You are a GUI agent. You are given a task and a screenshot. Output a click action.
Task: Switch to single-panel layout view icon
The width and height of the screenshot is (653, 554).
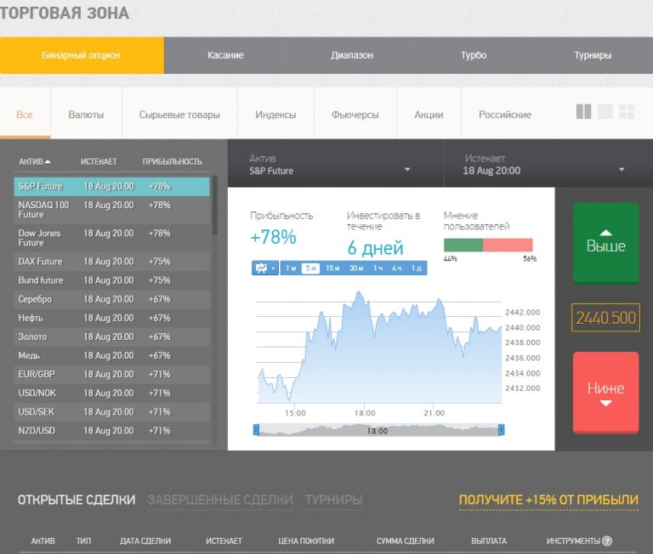coord(605,111)
